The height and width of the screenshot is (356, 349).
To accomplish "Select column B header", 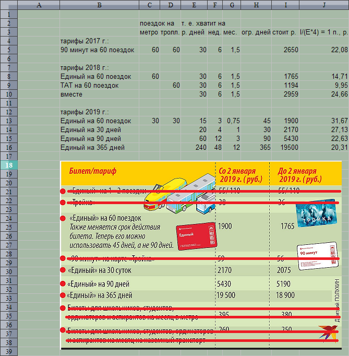I will coord(100,5).
